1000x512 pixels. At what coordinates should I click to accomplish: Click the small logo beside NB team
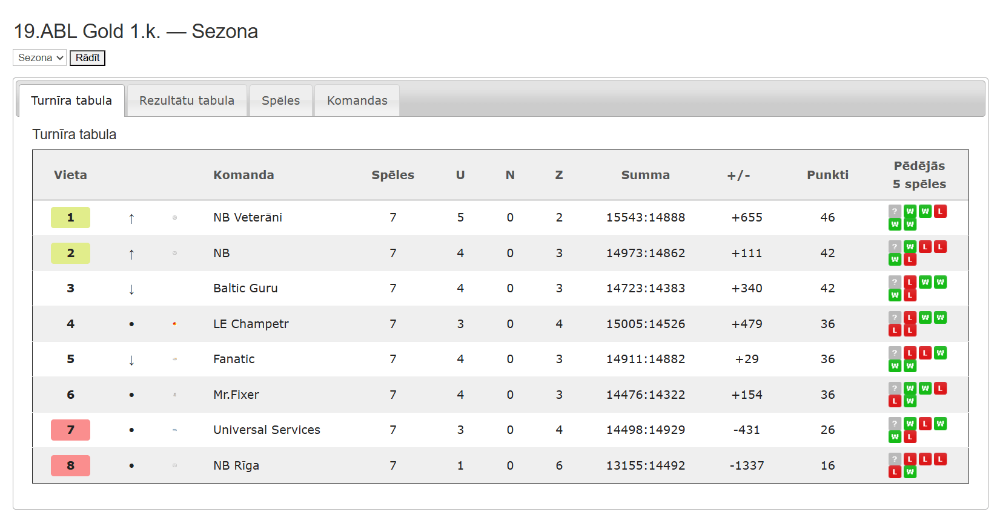click(174, 253)
